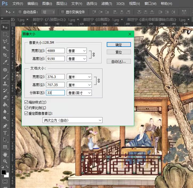Close the 郎世宁《白鹘图》1.jpg tab

[x=122, y=19]
